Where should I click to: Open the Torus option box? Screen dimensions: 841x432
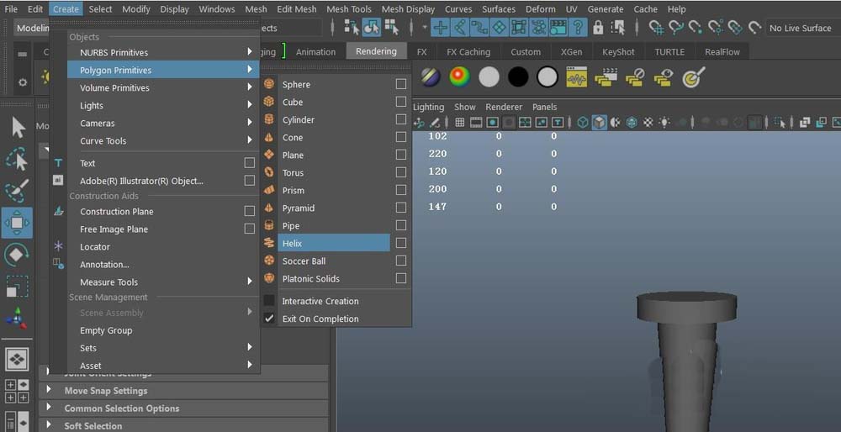[400, 172]
